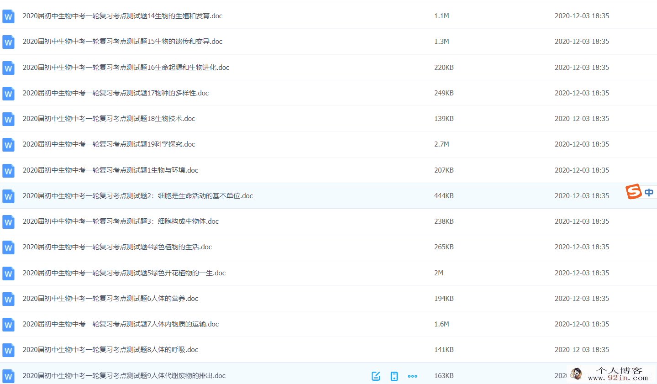Click modified date of 测试题17 row

[x=582, y=93]
